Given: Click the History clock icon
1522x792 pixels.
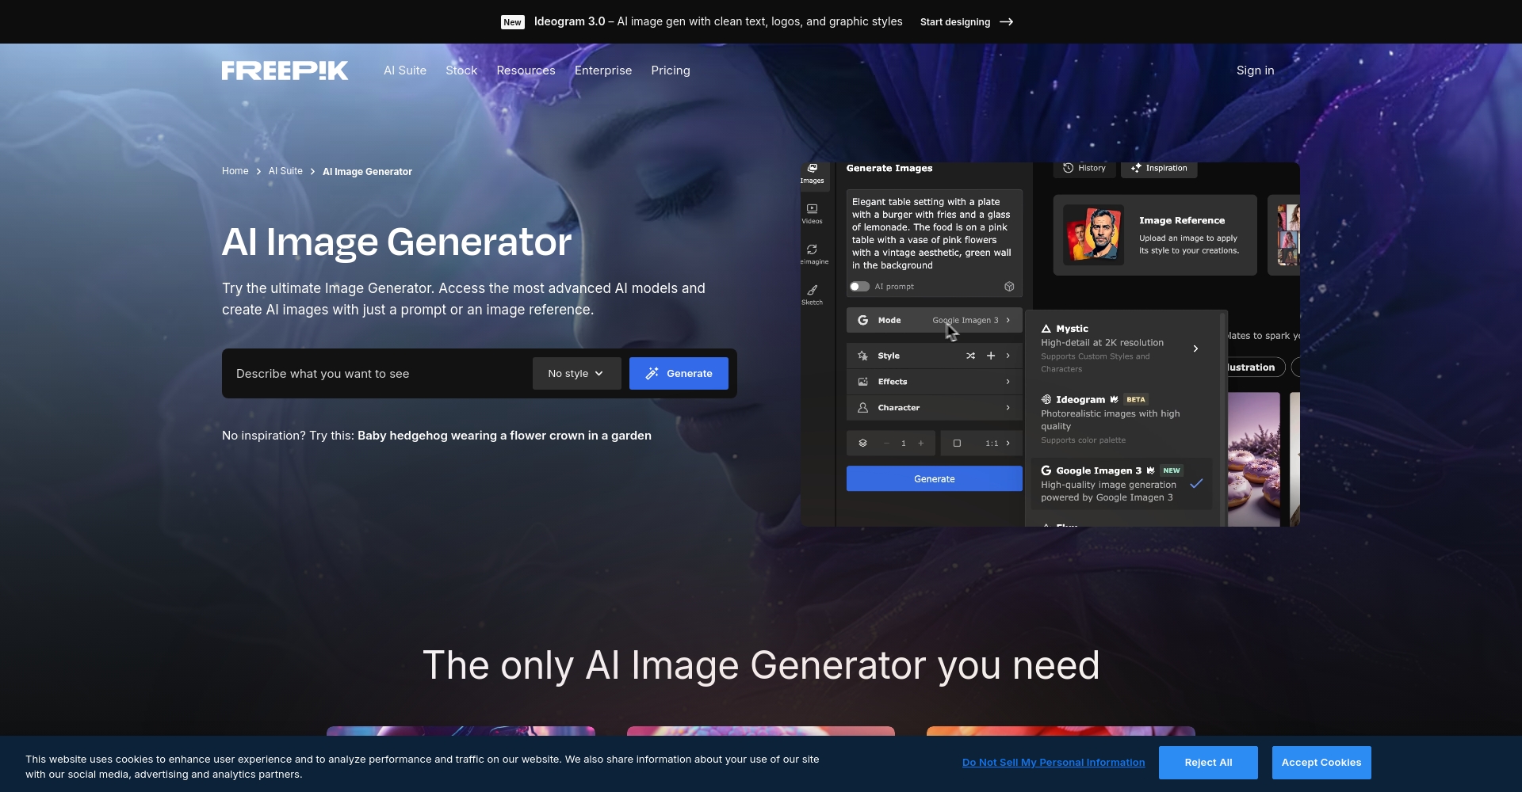Looking at the screenshot, I should pos(1069,168).
